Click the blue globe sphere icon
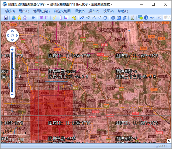172x149 pixels. pyautogui.click(x=113, y=18)
